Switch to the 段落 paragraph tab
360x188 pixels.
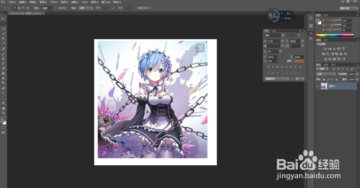pos(274,31)
